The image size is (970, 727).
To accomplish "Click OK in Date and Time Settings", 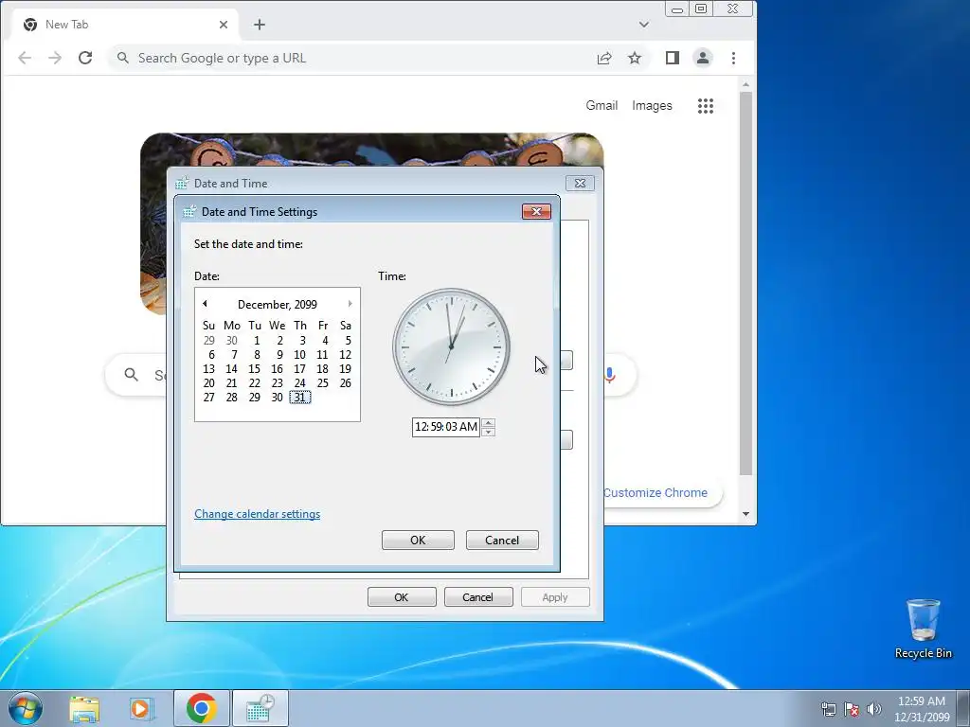I will coord(418,541).
